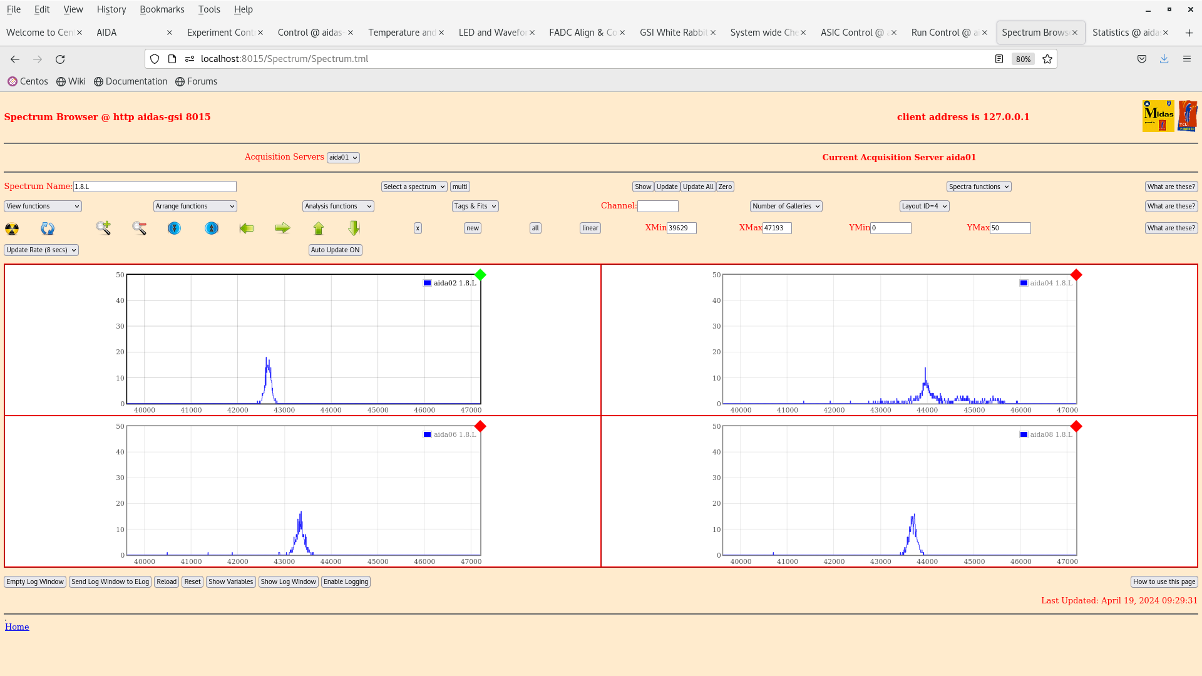The width and height of the screenshot is (1202, 676).
Task: Select the green diamond on aida02 plot
Action: [480, 275]
